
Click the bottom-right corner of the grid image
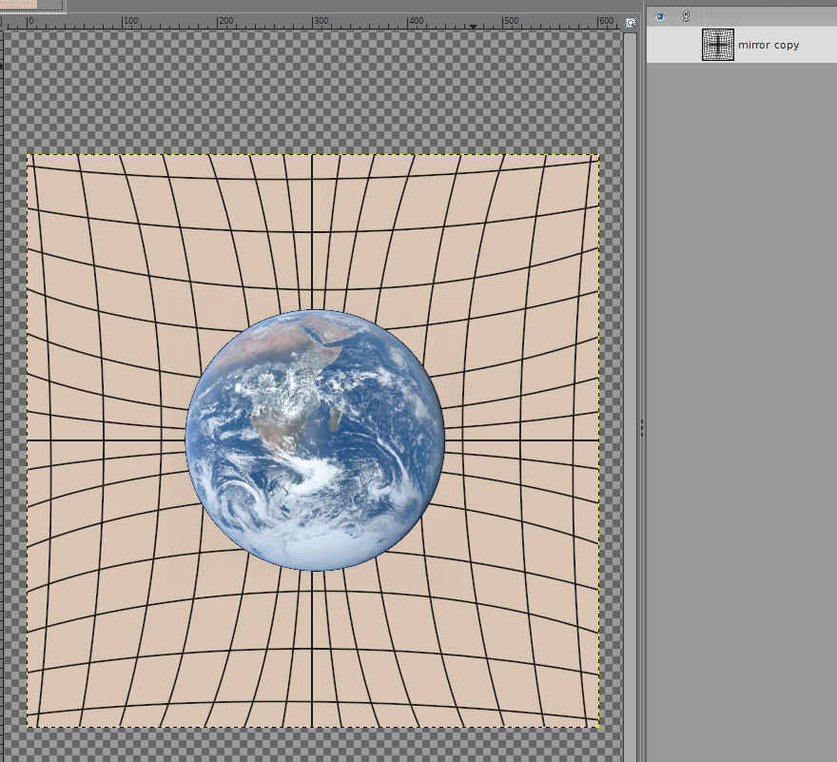tap(596, 725)
